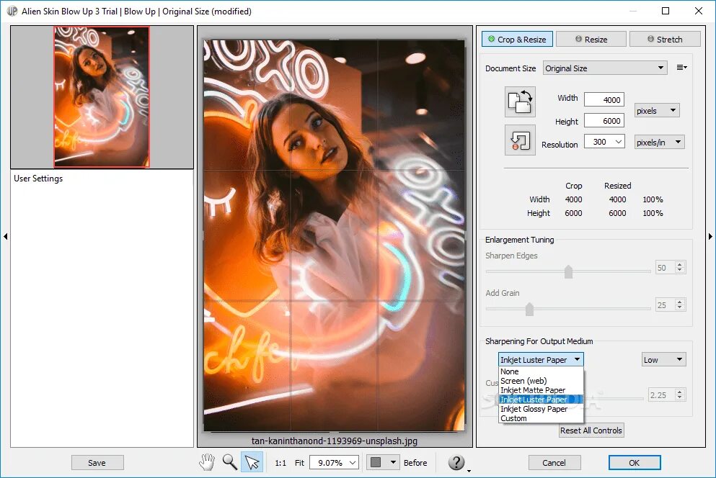Click the reset crop icon below rotate
716x478 pixels.
click(519, 140)
